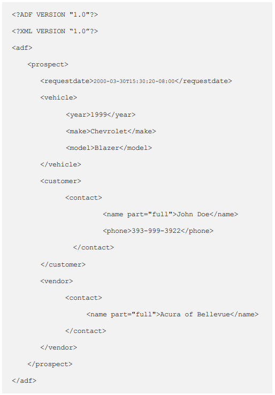Click the Chevrolet make line
The image size is (275, 395).
(x=111, y=131)
